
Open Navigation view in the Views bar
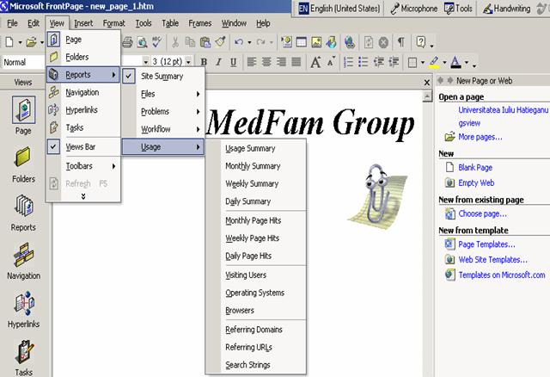(x=23, y=260)
